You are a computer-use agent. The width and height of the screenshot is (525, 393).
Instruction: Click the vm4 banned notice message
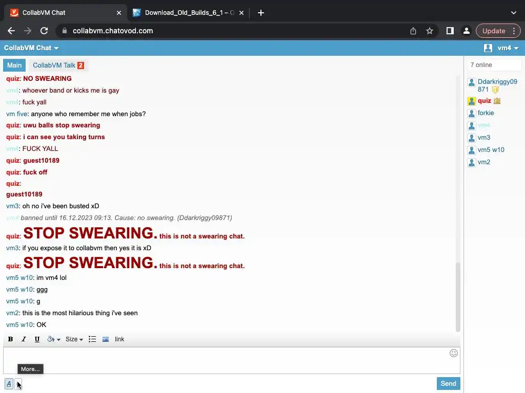(119, 218)
